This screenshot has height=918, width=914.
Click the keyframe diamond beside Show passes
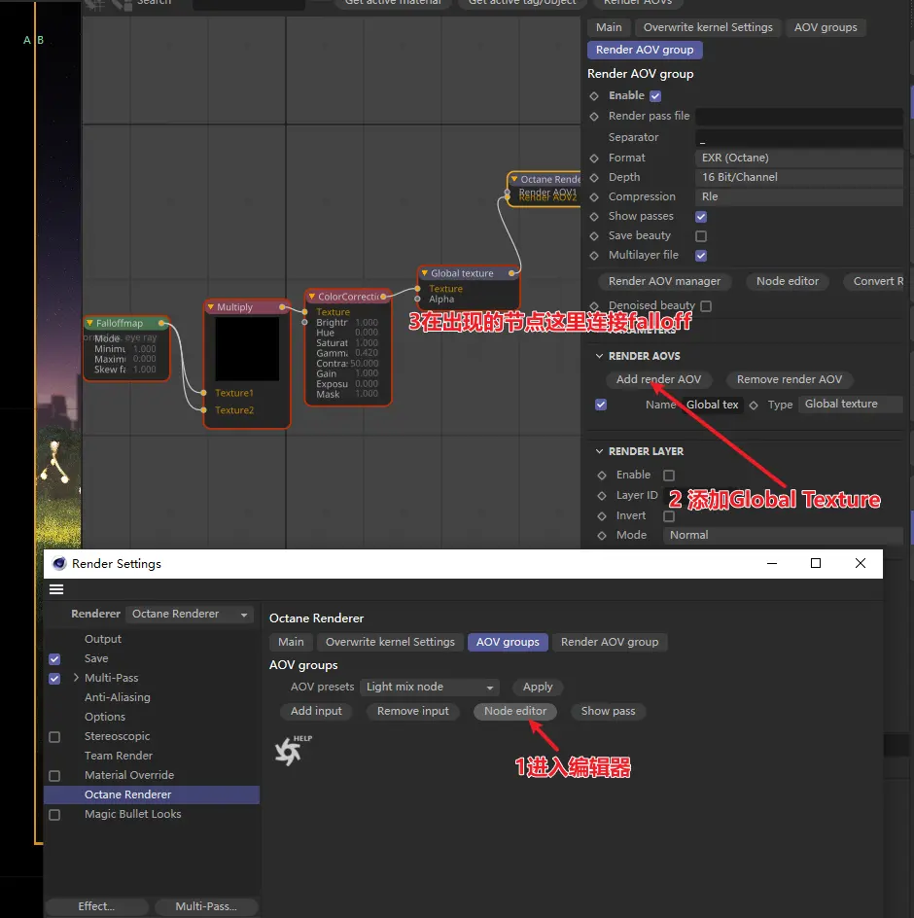click(594, 217)
